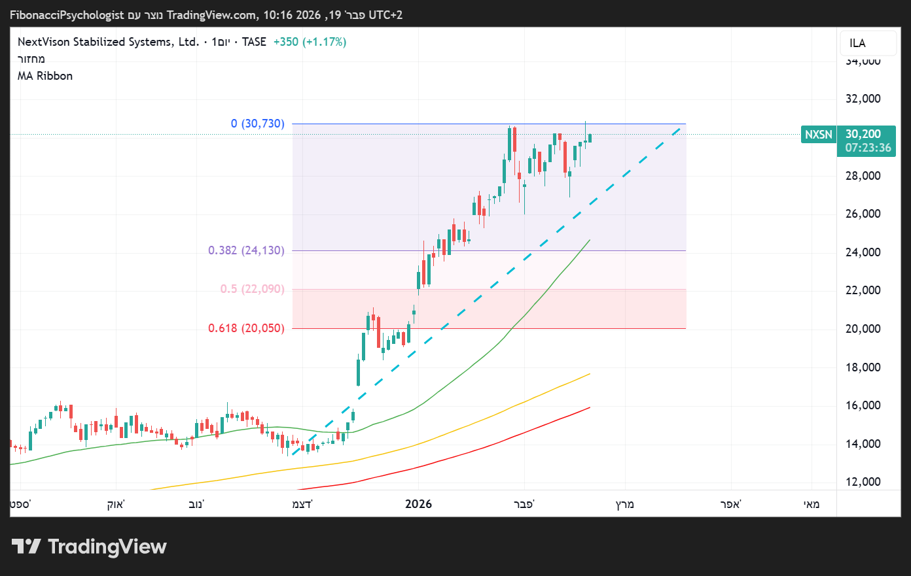Click the 16,000 price axis label
911x576 pixels.
pyautogui.click(x=863, y=405)
